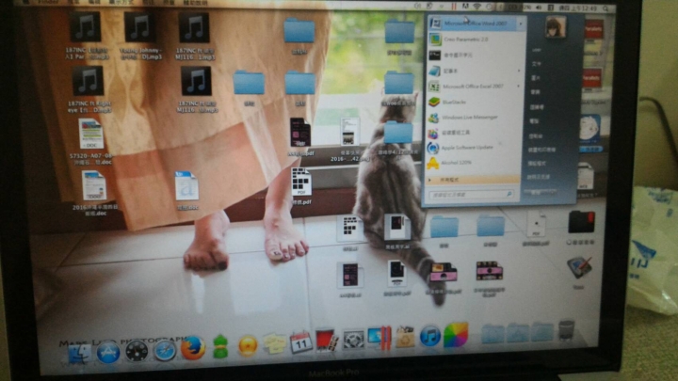Launch Safari from the Dock
The width and height of the screenshot is (678, 381).
pyautogui.click(x=165, y=350)
